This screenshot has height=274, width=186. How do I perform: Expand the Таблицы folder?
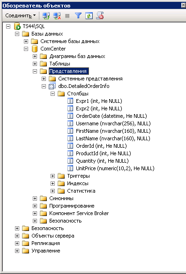tap(35, 64)
